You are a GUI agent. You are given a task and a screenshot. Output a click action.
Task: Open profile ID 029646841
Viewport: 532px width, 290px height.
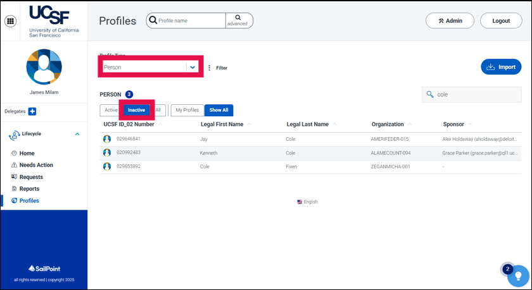pos(129,139)
